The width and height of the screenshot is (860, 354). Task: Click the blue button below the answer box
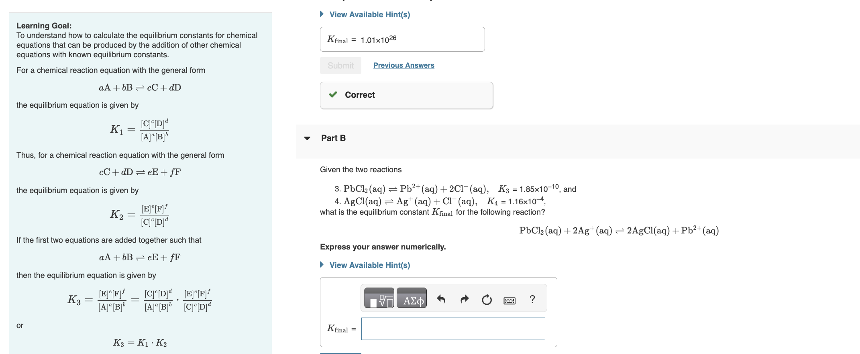click(340, 353)
